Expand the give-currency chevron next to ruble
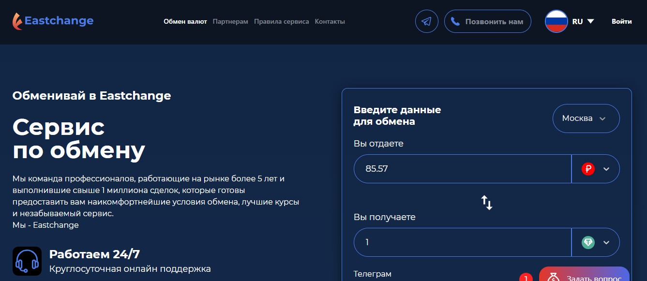Viewport: 647px width, 281px height. pos(606,169)
